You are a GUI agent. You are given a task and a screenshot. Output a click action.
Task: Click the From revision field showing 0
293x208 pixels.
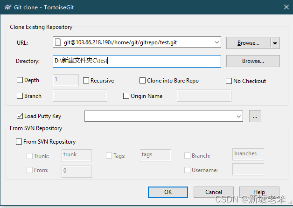[x=77, y=172]
